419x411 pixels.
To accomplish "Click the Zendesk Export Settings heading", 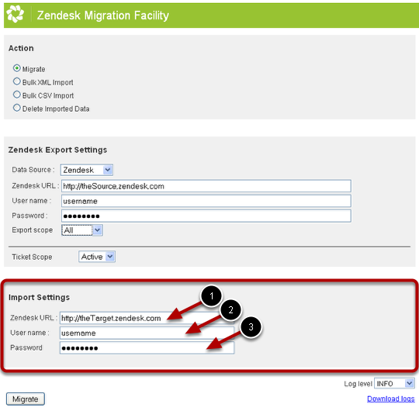I will (x=57, y=150).
